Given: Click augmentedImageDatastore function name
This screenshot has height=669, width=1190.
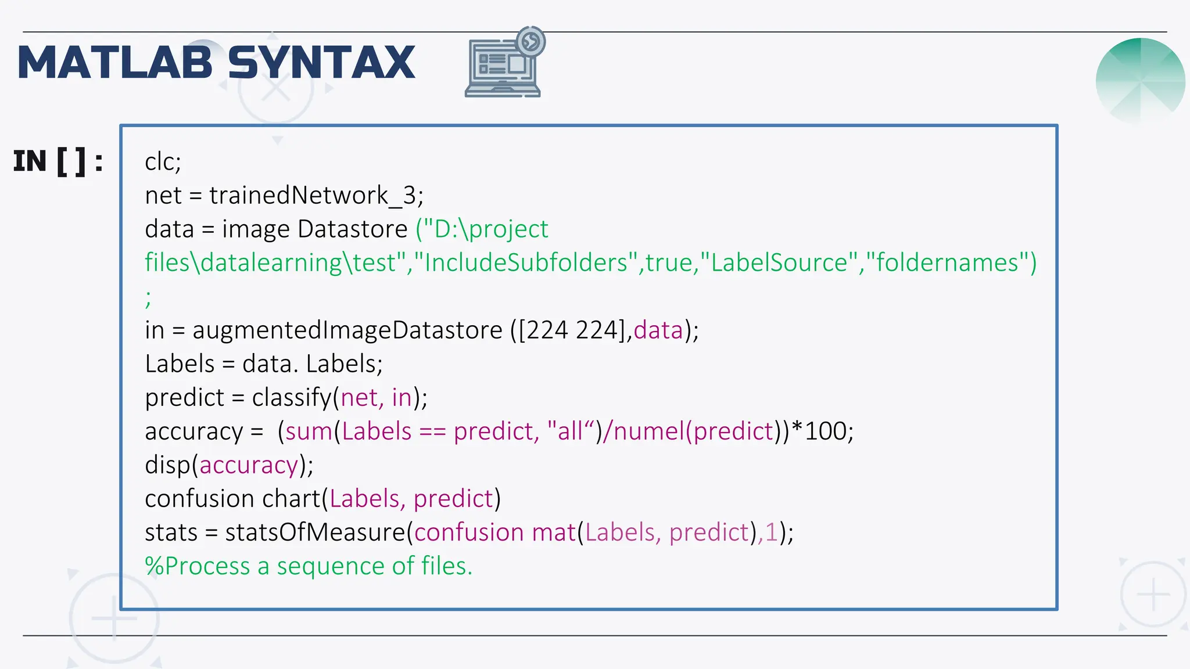Looking at the screenshot, I should point(347,330).
